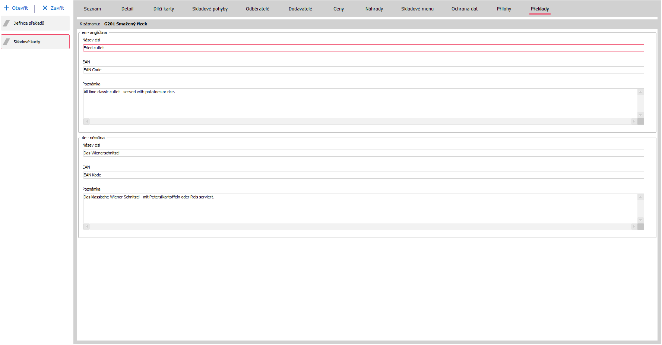
Task: Click the X icon beside Zavřít
Action: (45, 8)
